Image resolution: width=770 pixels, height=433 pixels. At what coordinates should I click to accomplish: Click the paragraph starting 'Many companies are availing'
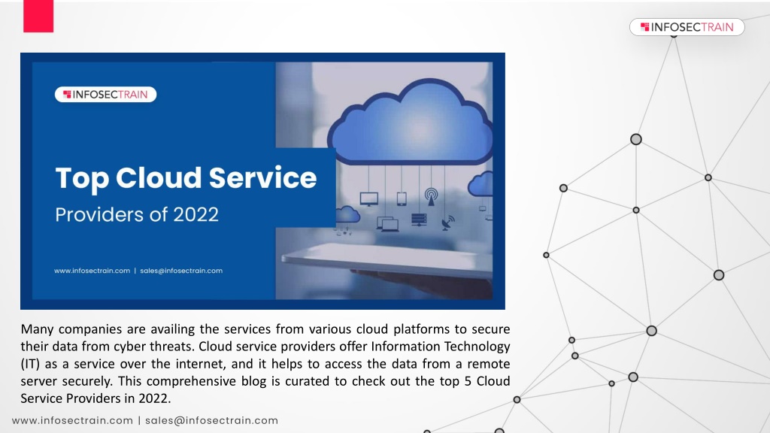click(x=265, y=363)
